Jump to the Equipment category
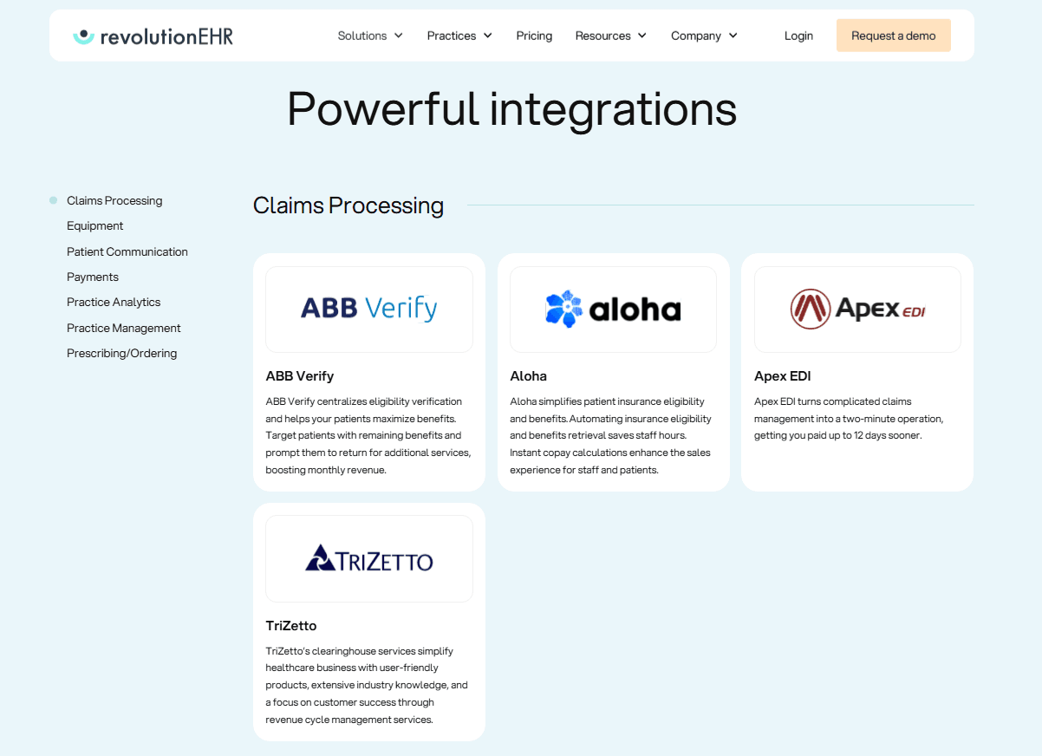This screenshot has width=1042, height=756. tap(95, 225)
